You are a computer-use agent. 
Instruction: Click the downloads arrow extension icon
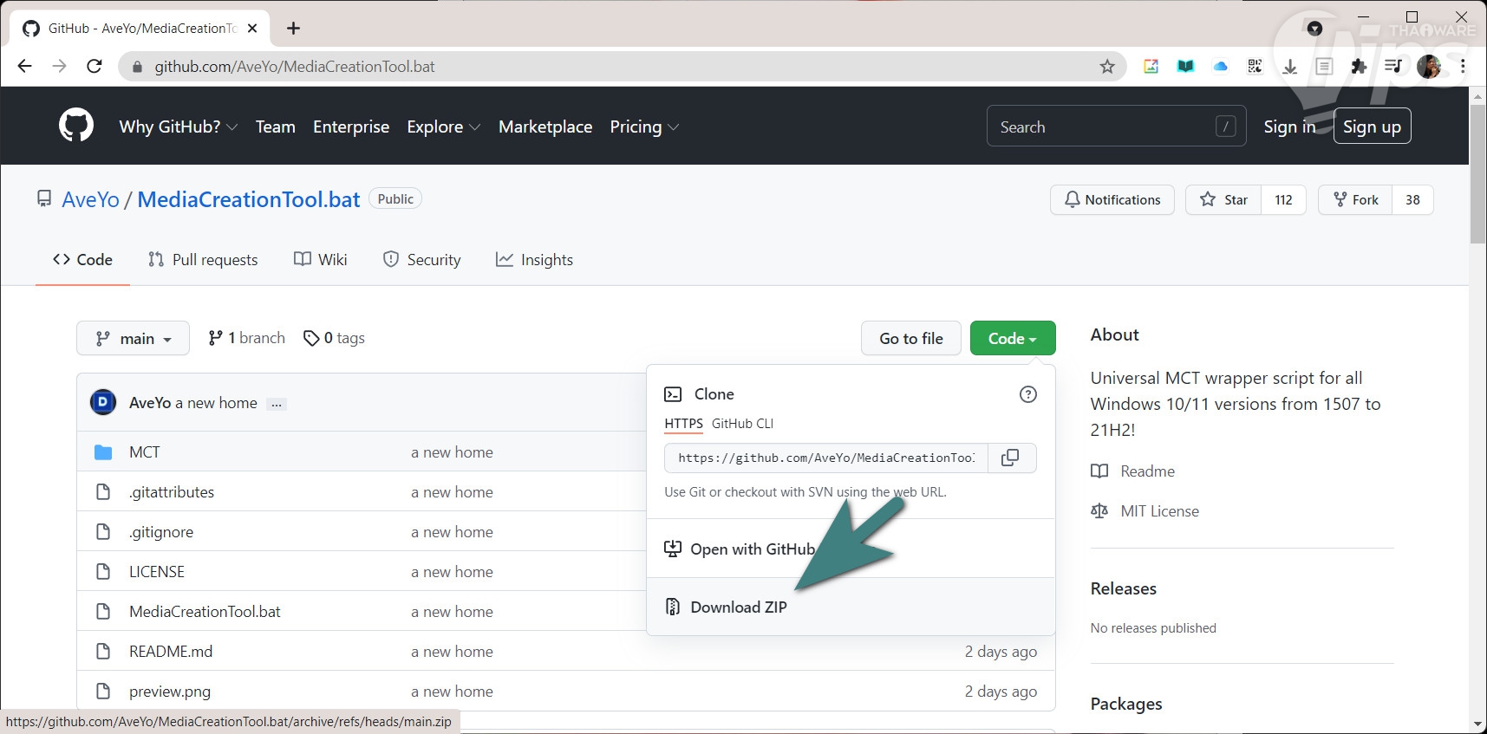pos(1289,67)
